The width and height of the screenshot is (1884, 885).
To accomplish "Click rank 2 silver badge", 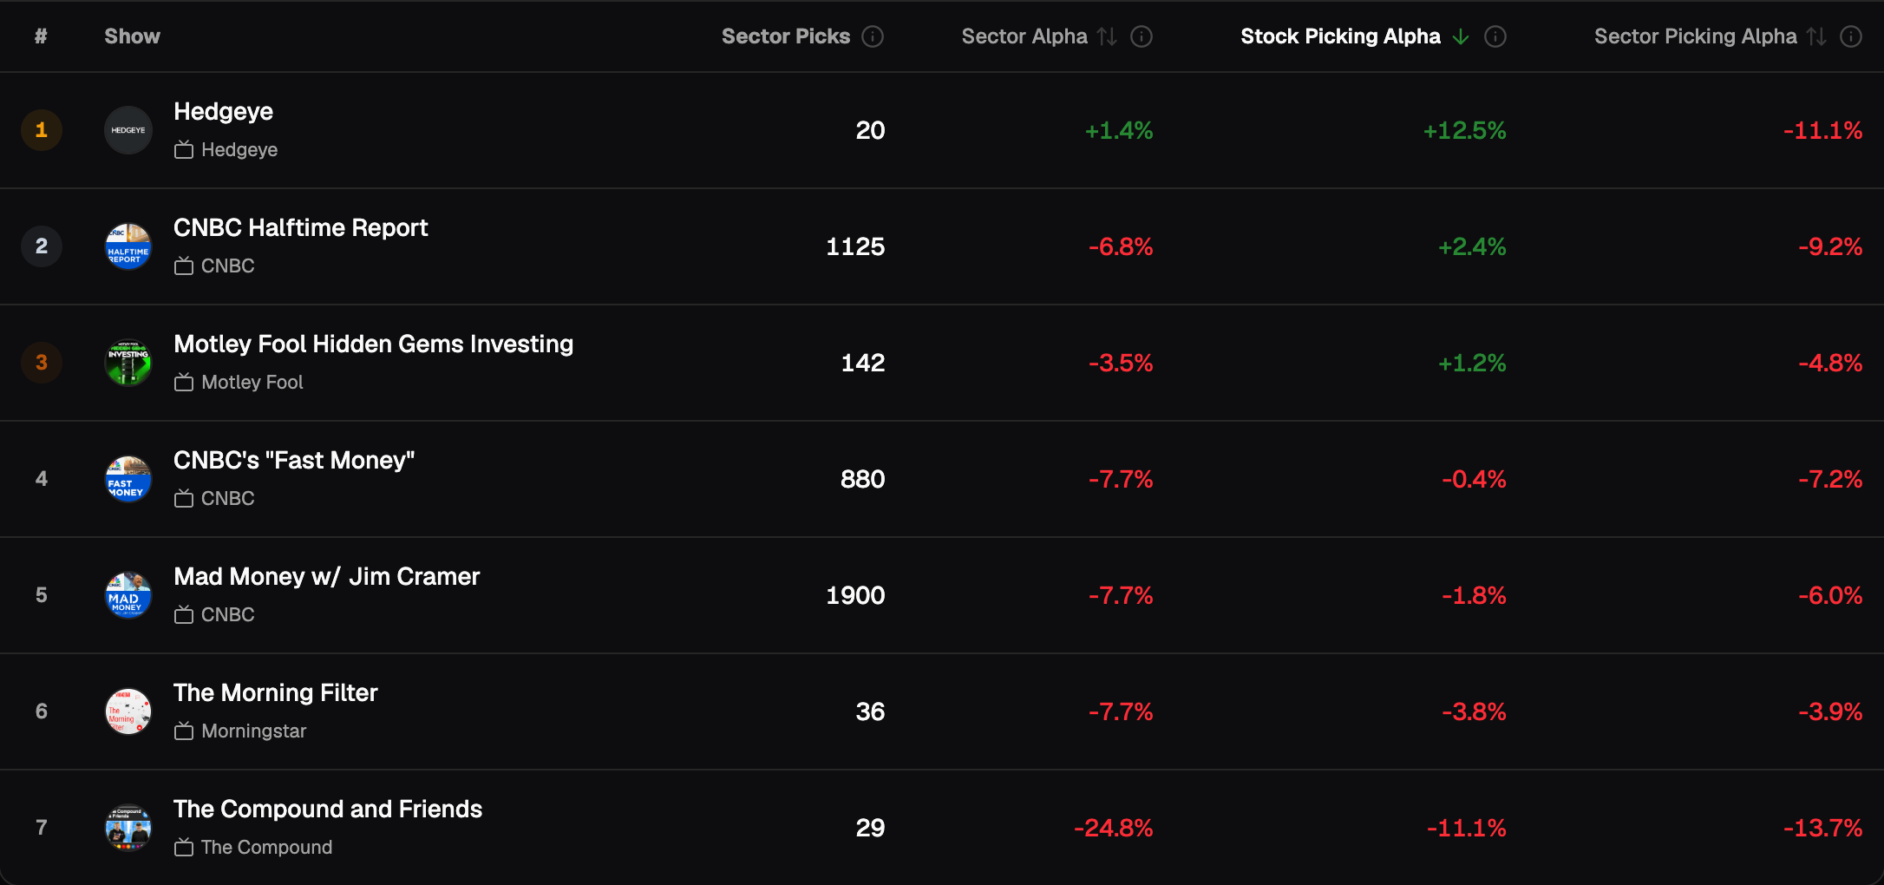I will coord(42,246).
